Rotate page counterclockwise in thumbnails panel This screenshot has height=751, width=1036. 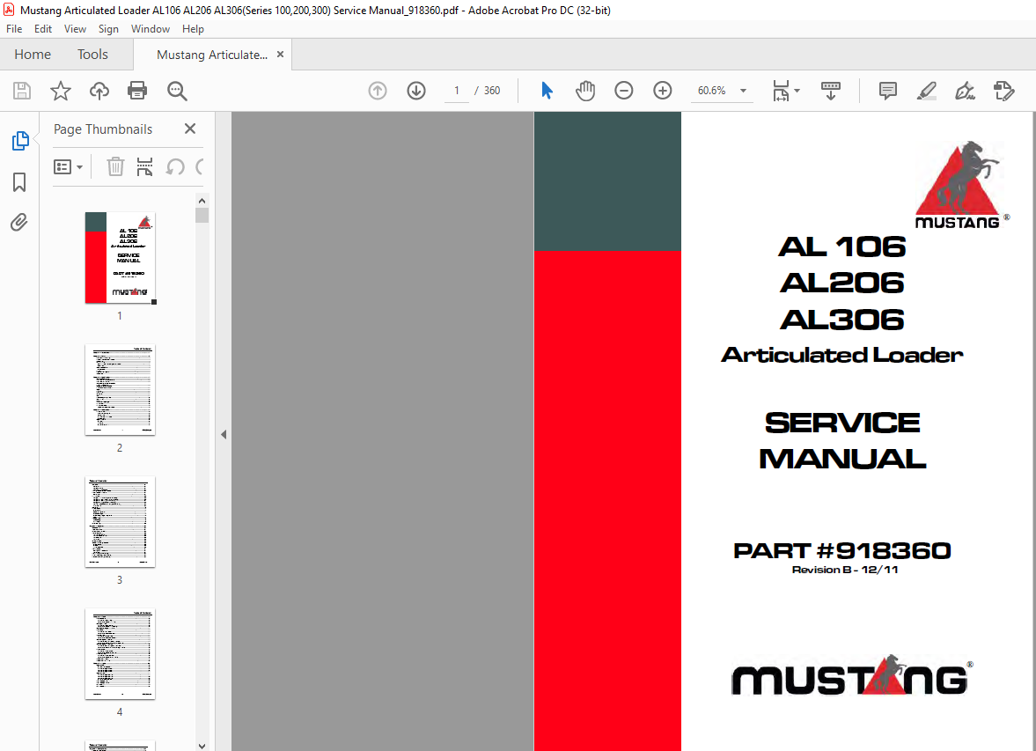(x=175, y=166)
